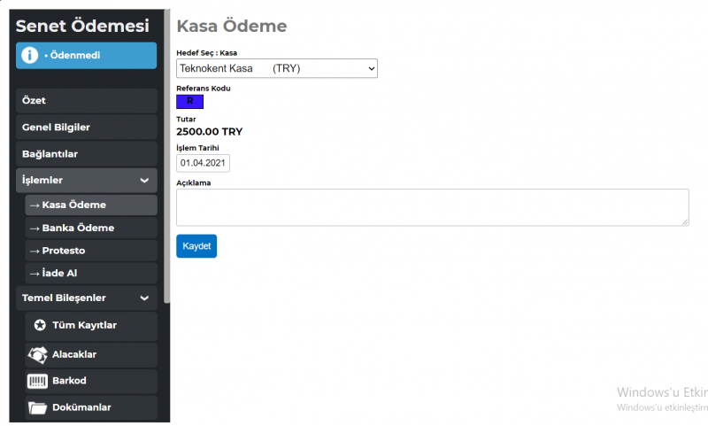Click inside the Açıklama text area
This screenshot has width=708, height=426.
click(x=433, y=207)
